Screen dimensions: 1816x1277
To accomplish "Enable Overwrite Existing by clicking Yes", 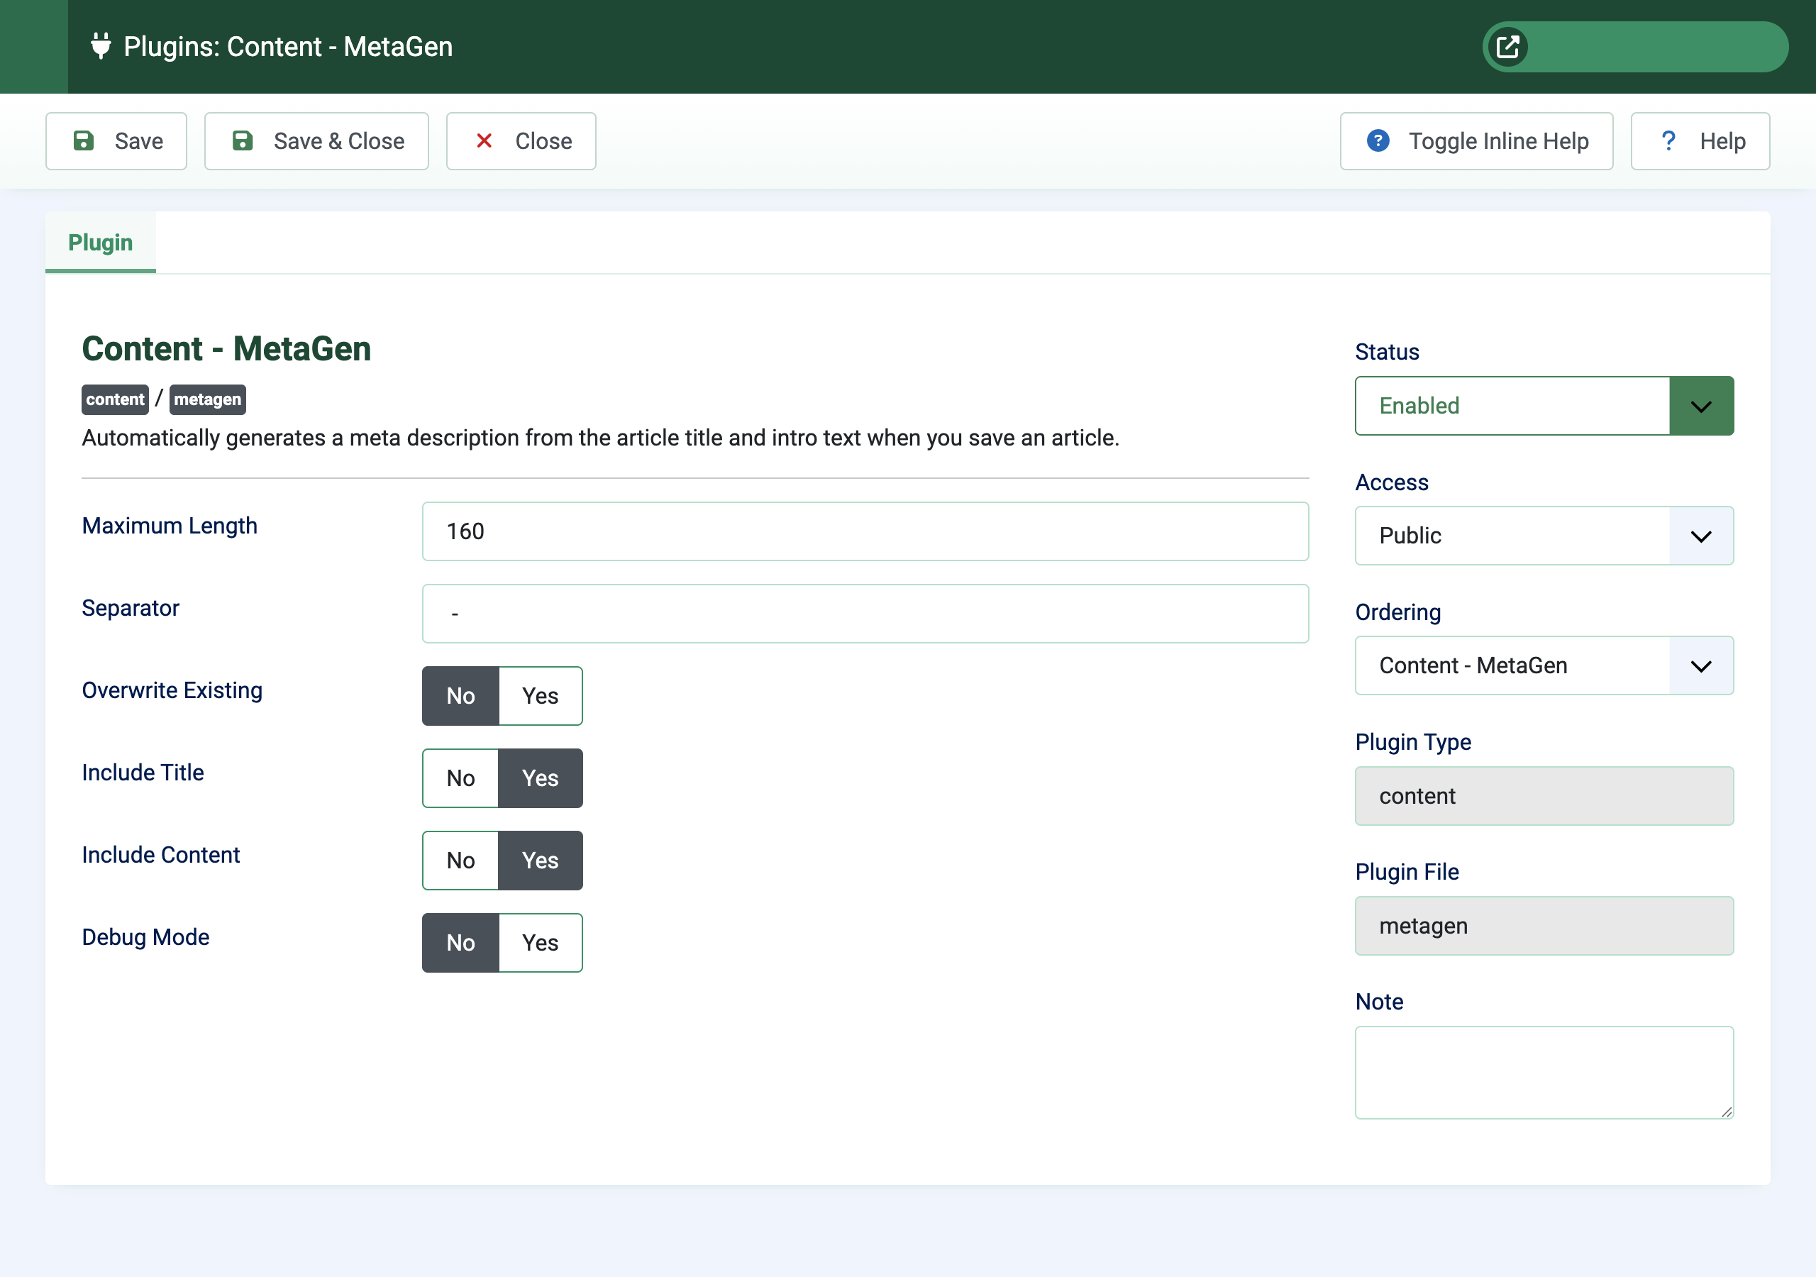I will click(541, 695).
